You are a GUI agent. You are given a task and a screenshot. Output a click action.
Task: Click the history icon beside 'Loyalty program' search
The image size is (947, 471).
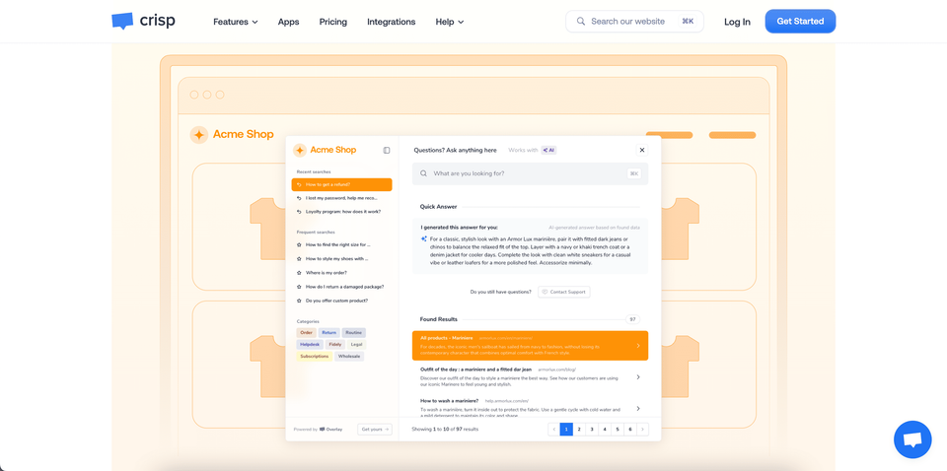pos(299,212)
